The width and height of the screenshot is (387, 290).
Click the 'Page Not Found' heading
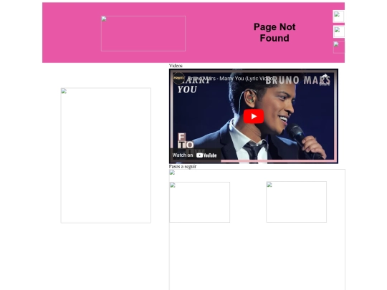[x=274, y=32]
